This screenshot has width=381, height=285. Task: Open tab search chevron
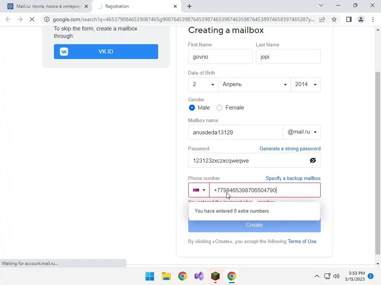(321, 5)
